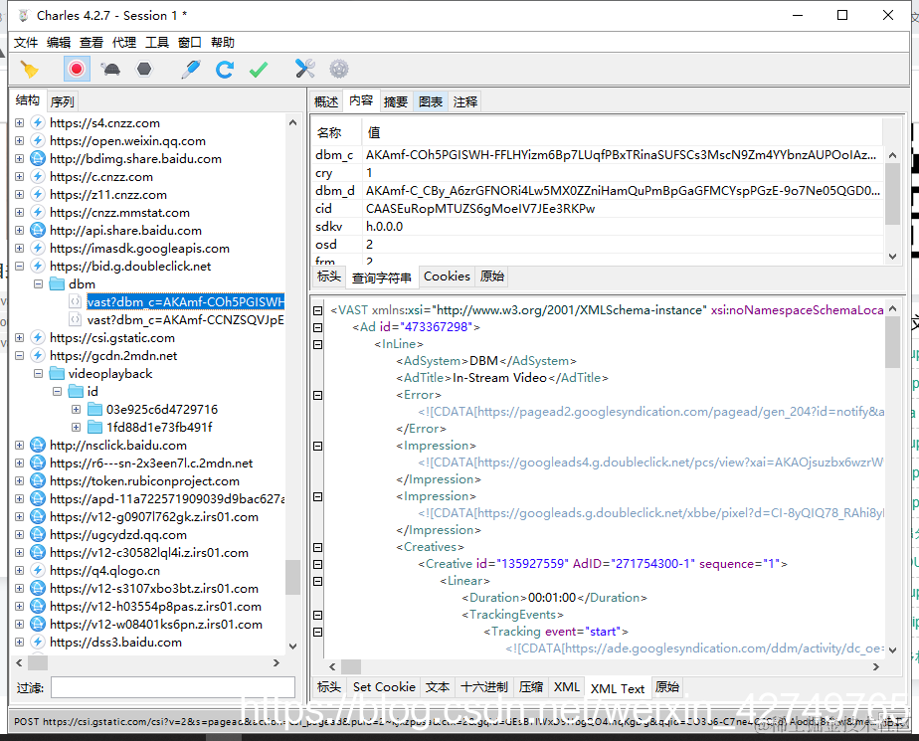Image resolution: width=919 pixels, height=741 pixels.
Task: Open the response 压缩 tab
Action: [531, 687]
